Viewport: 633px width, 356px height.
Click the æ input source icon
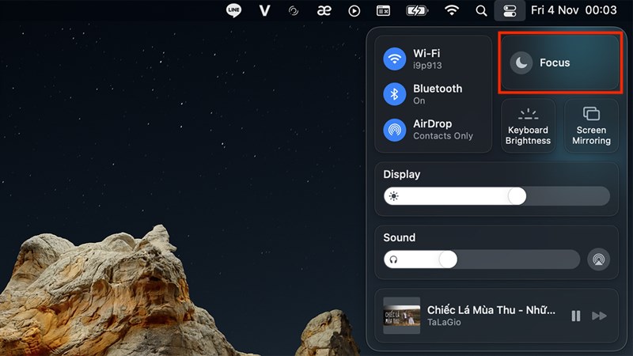click(x=324, y=11)
